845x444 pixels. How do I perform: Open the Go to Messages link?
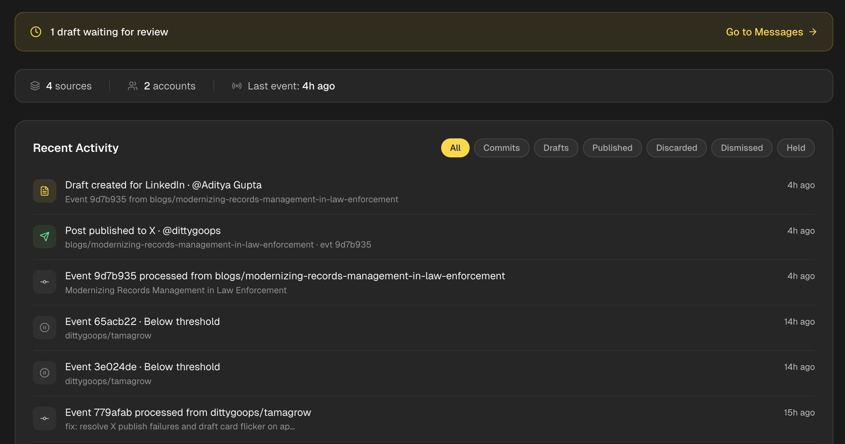pyautogui.click(x=771, y=32)
